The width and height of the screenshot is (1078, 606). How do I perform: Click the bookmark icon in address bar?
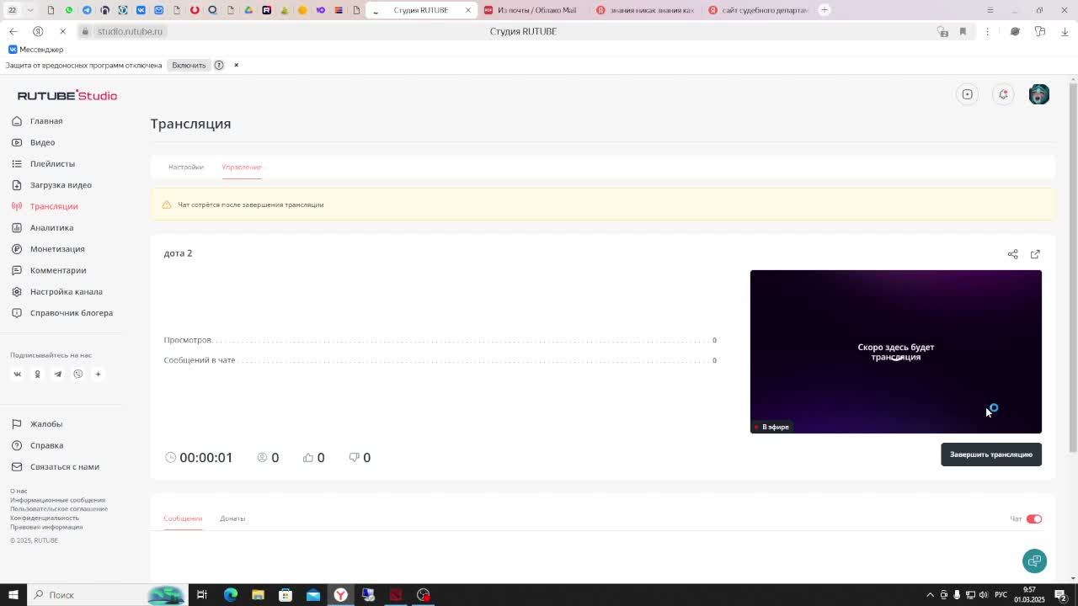coord(963,31)
